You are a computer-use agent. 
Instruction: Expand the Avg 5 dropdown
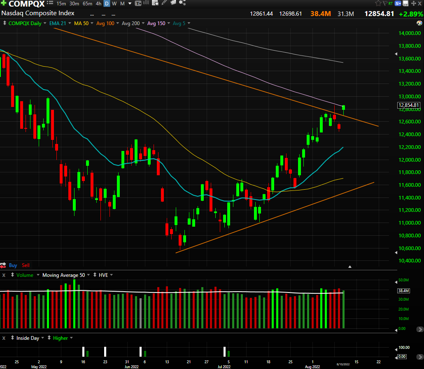pos(189,23)
